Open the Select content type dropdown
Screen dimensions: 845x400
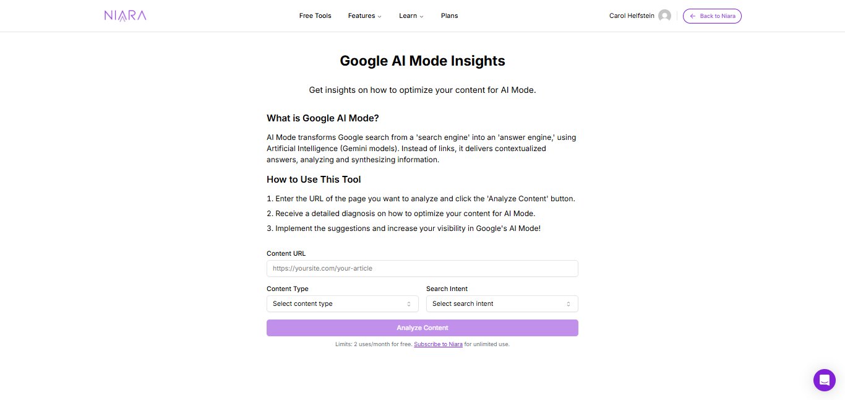click(x=342, y=303)
